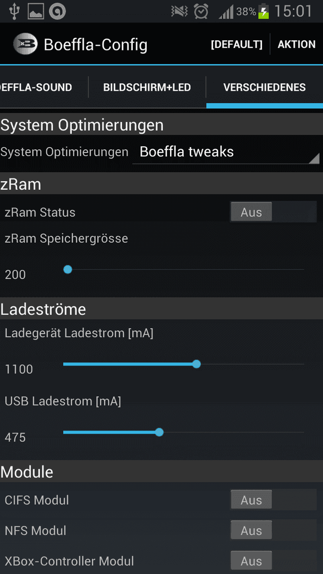Image resolution: width=323 pixels, height=574 pixels.
Task: Select the VERSCHIEDENES tab
Action: click(265, 88)
